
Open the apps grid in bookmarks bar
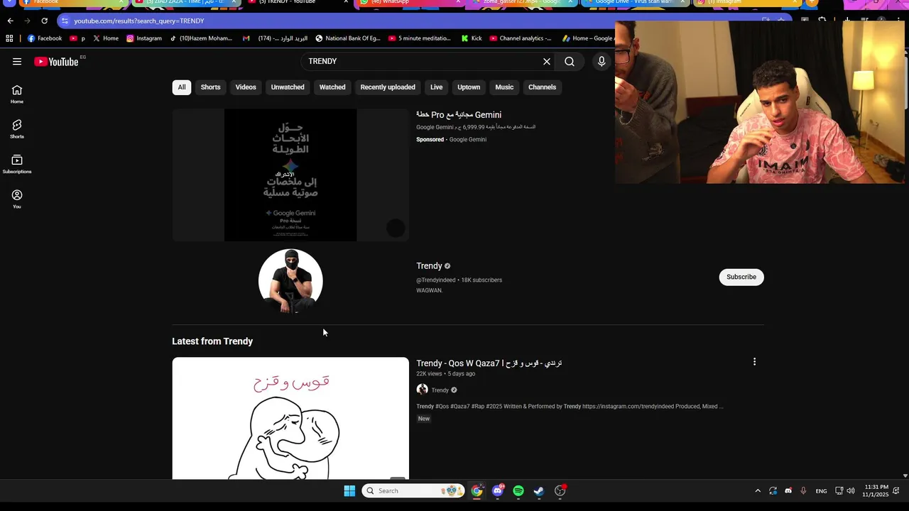tap(10, 38)
